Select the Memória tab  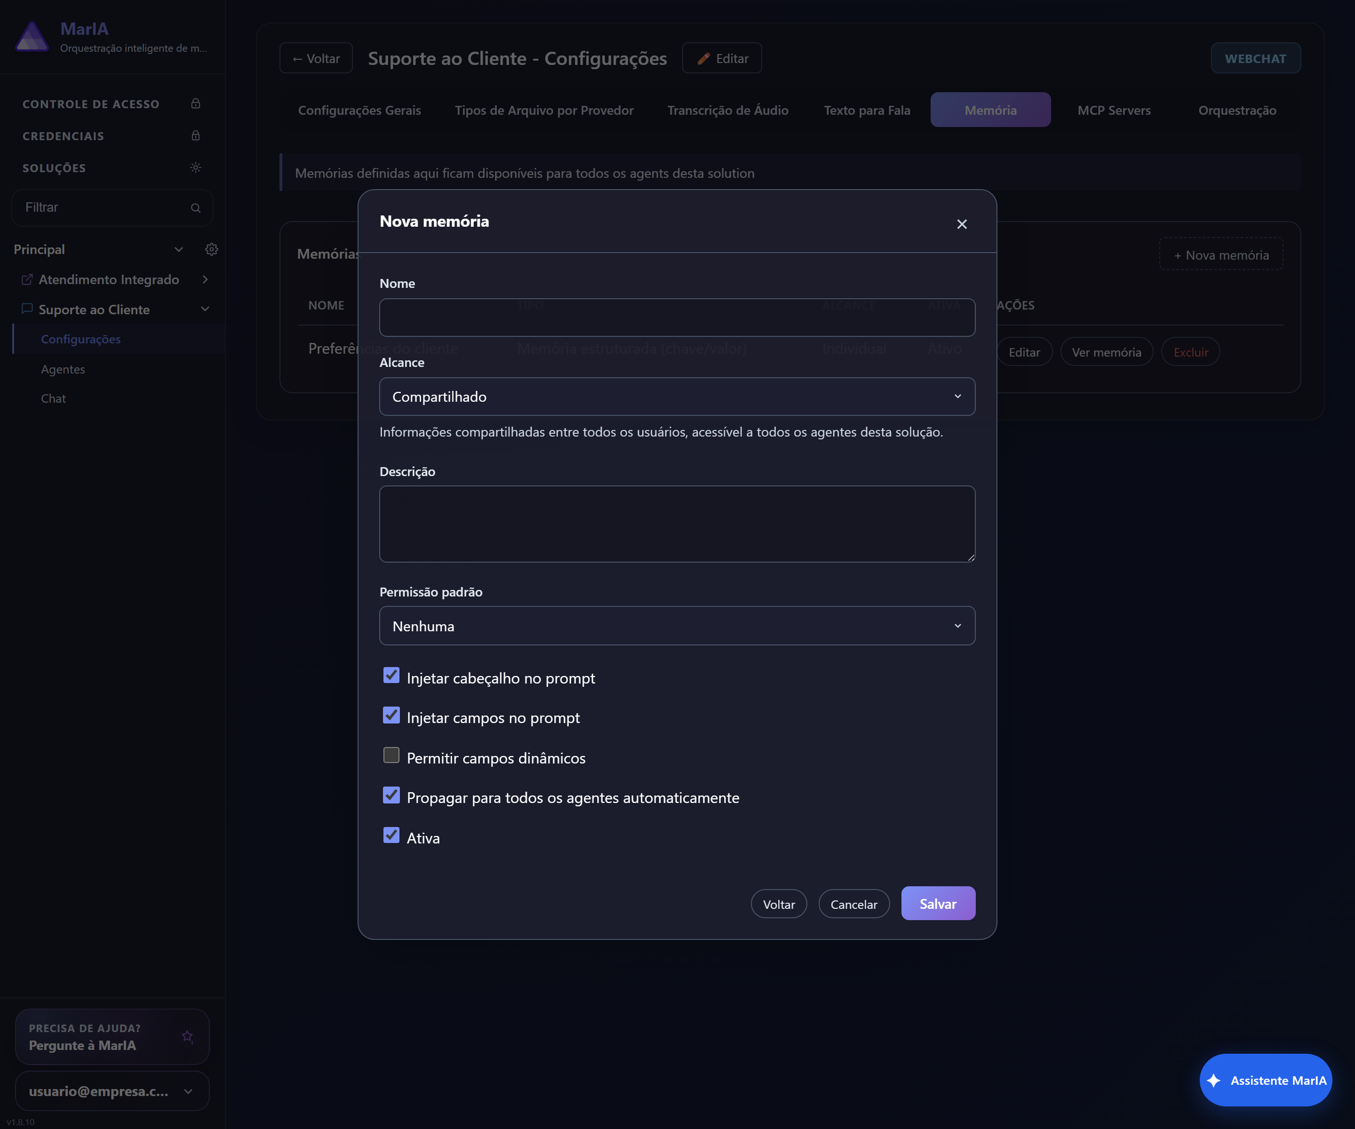click(x=990, y=111)
